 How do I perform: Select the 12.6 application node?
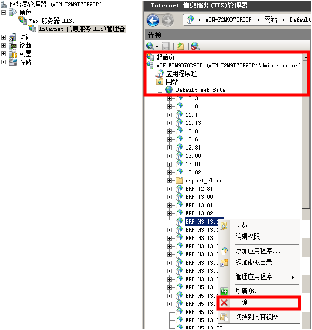191,139
